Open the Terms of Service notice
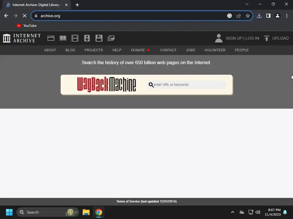The height and width of the screenshot is (219, 293). point(146,201)
